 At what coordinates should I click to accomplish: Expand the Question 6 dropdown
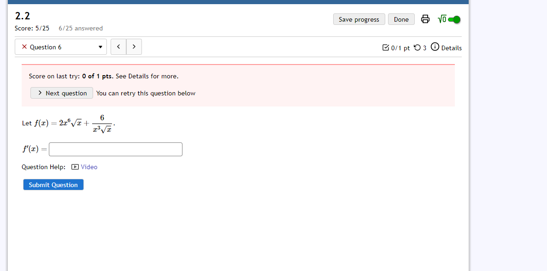pyautogui.click(x=100, y=47)
